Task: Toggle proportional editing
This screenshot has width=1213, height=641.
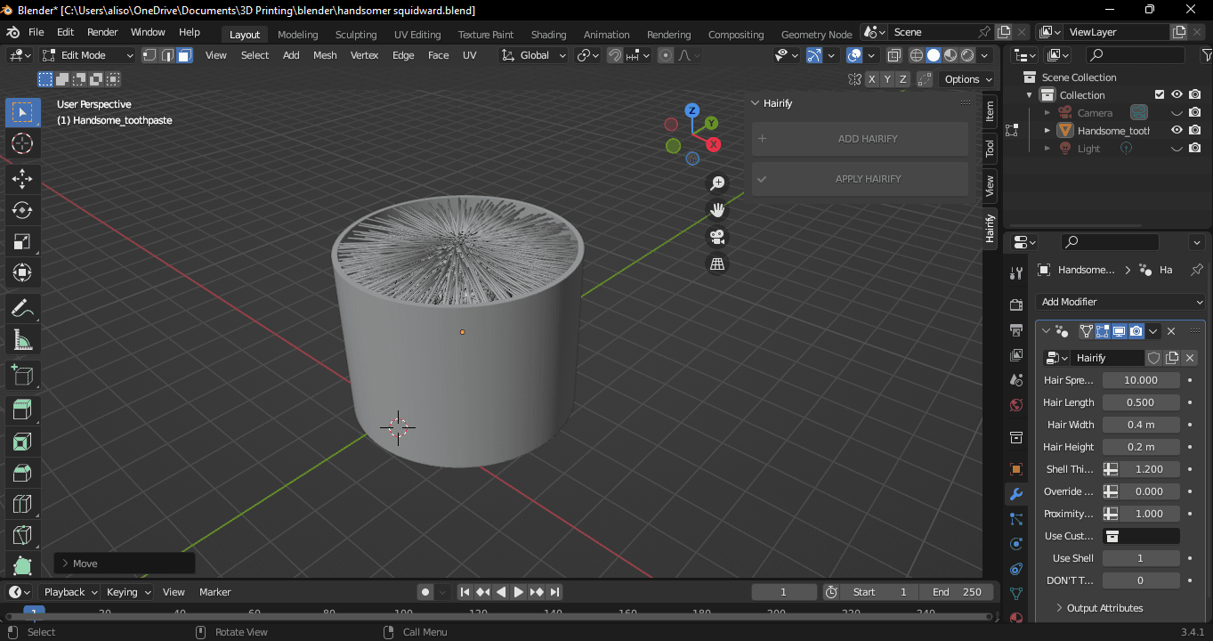Action: tap(666, 55)
